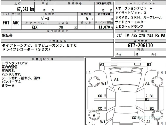This screenshot has width=167, height=125.
Task: Click the 67,041 km mileage value
Action: click(x=26, y=9)
